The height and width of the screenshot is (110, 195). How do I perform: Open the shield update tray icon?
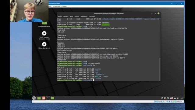(165, 98)
